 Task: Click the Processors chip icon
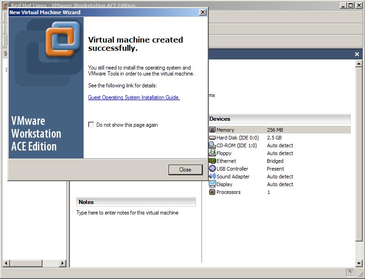coord(212,192)
